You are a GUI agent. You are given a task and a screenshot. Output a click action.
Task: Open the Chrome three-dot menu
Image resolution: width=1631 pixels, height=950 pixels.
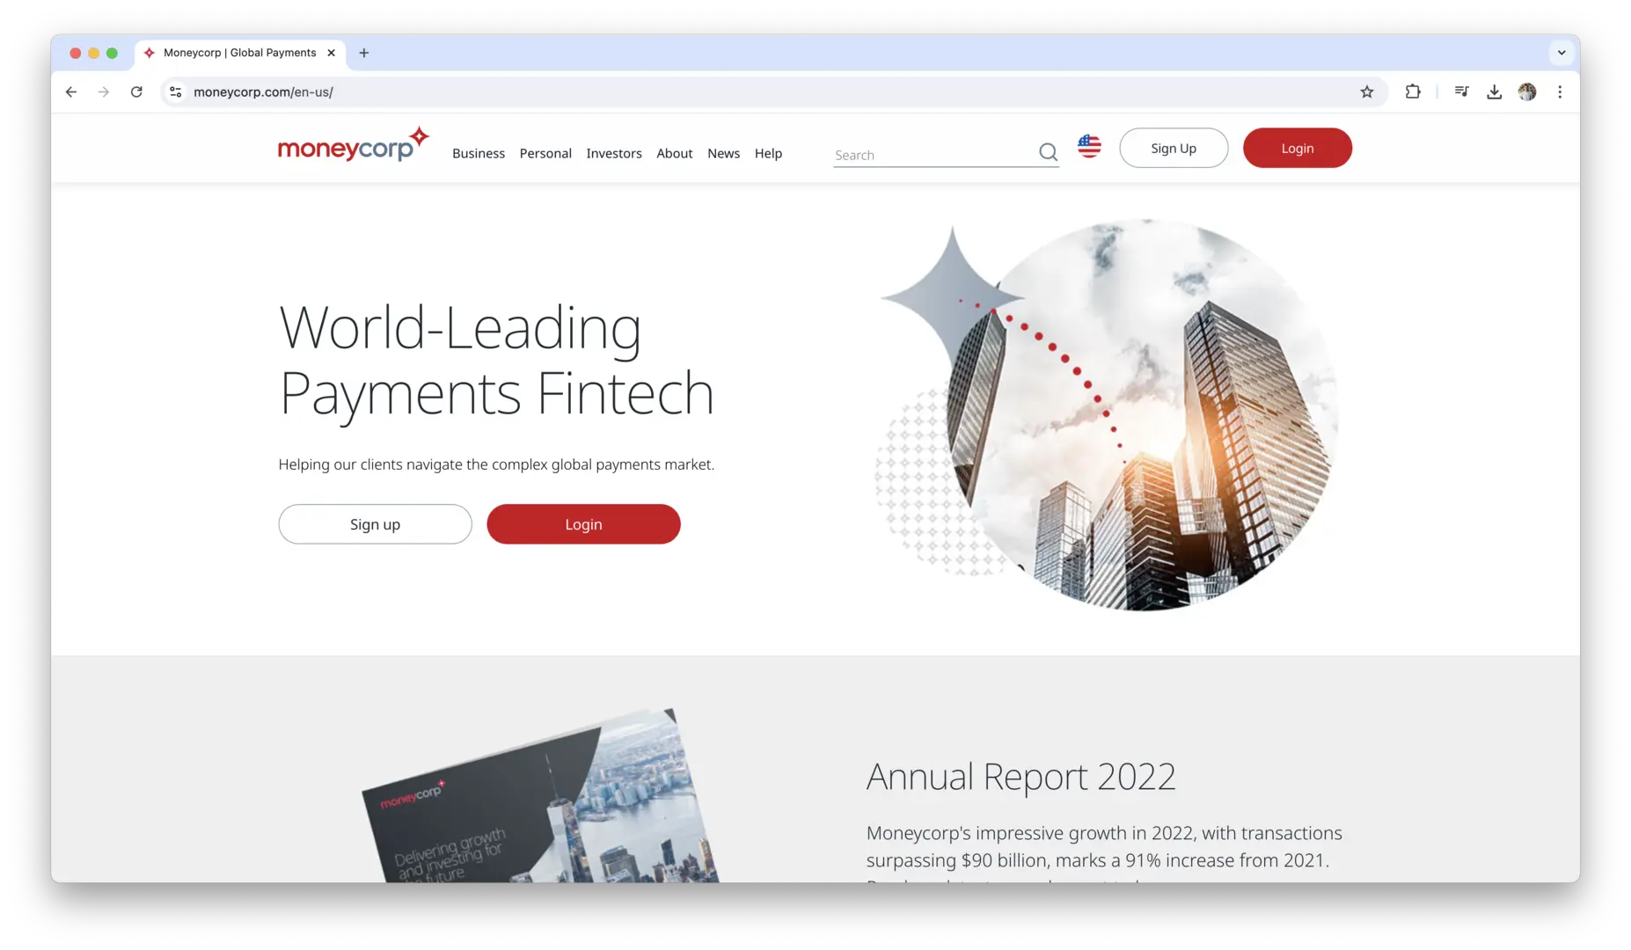(1560, 91)
